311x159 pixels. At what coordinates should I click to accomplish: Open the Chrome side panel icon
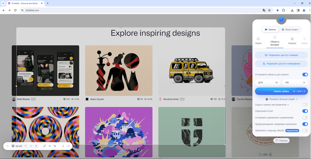coord(298,10)
